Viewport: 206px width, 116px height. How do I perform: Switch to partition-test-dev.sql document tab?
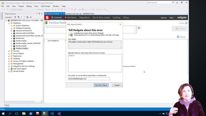coord(80,14)
